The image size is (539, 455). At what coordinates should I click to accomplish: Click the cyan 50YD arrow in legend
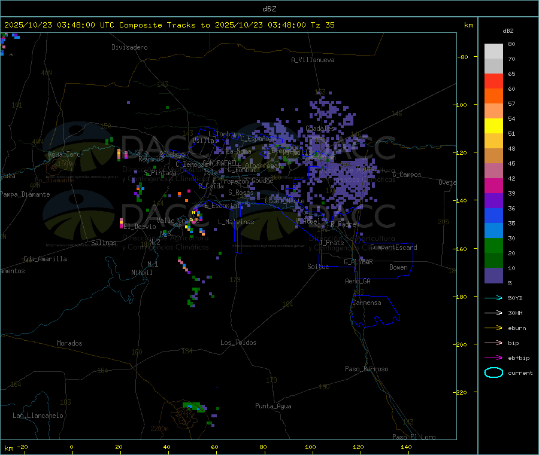493,298
